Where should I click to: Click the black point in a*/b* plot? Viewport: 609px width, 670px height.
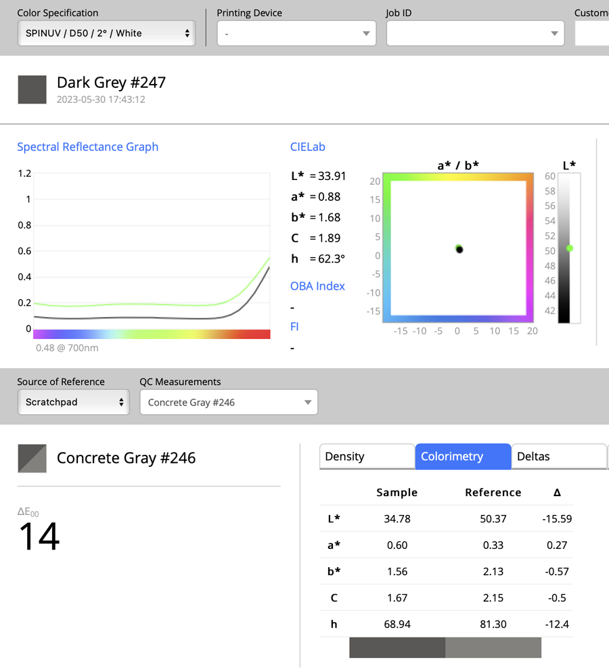coord(459,250)
